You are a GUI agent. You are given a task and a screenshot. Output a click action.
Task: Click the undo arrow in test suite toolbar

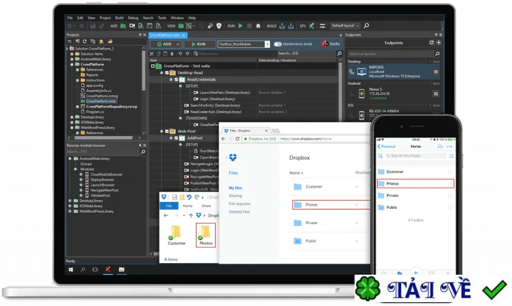180,54
